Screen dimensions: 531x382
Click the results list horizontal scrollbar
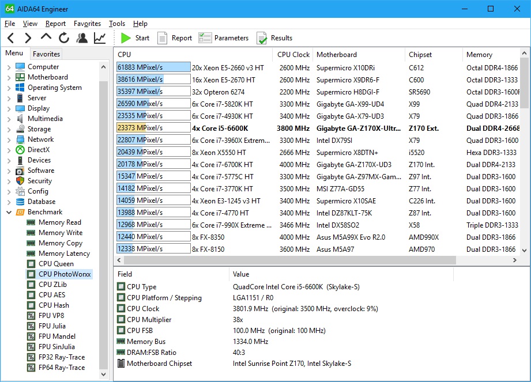[289, 260]
